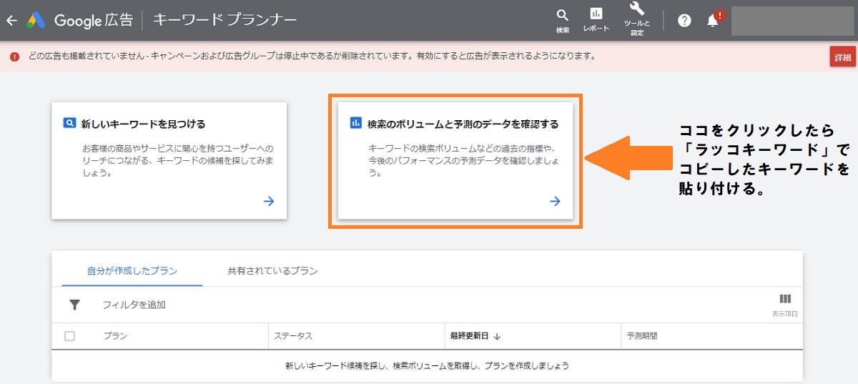Screen dimensions: 858x384
Task: Sort by ステータス column header
Action: click(x=293, y=336)
